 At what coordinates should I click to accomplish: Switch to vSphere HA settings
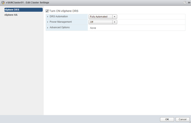pyautogui.click(x=11, y=15)
